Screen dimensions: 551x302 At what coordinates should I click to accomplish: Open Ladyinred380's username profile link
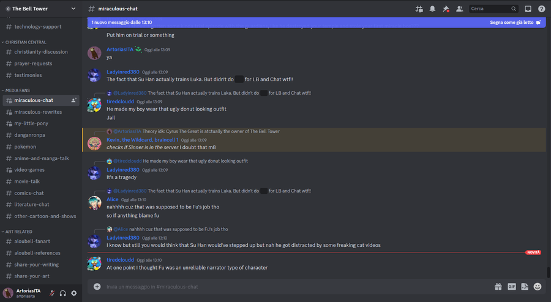tap(123, 72)
